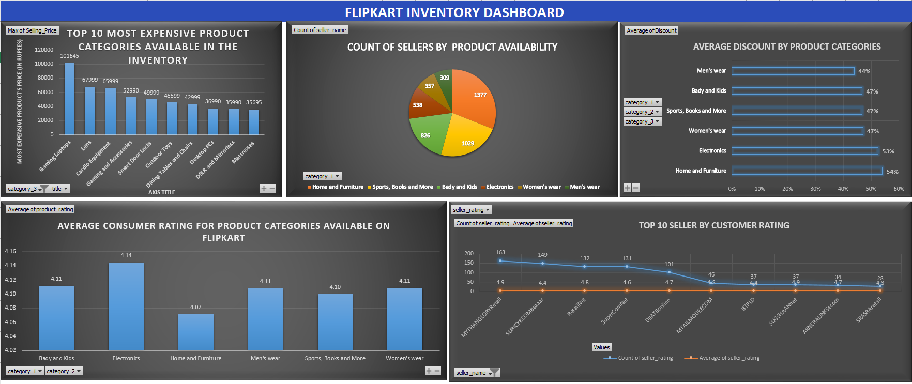
Task: Open the seller_name filter button
Action: point(477,373)
